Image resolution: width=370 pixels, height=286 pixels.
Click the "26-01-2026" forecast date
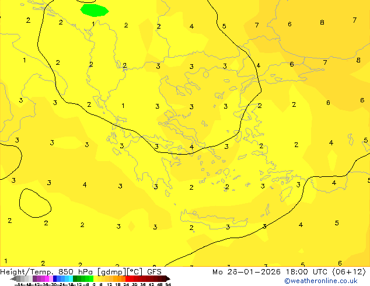254,272
